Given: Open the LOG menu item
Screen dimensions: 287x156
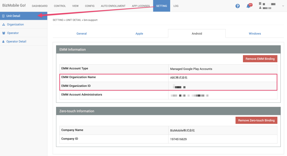Looking at the screenshot, I should pyautogui.click(x=176, y=6).
